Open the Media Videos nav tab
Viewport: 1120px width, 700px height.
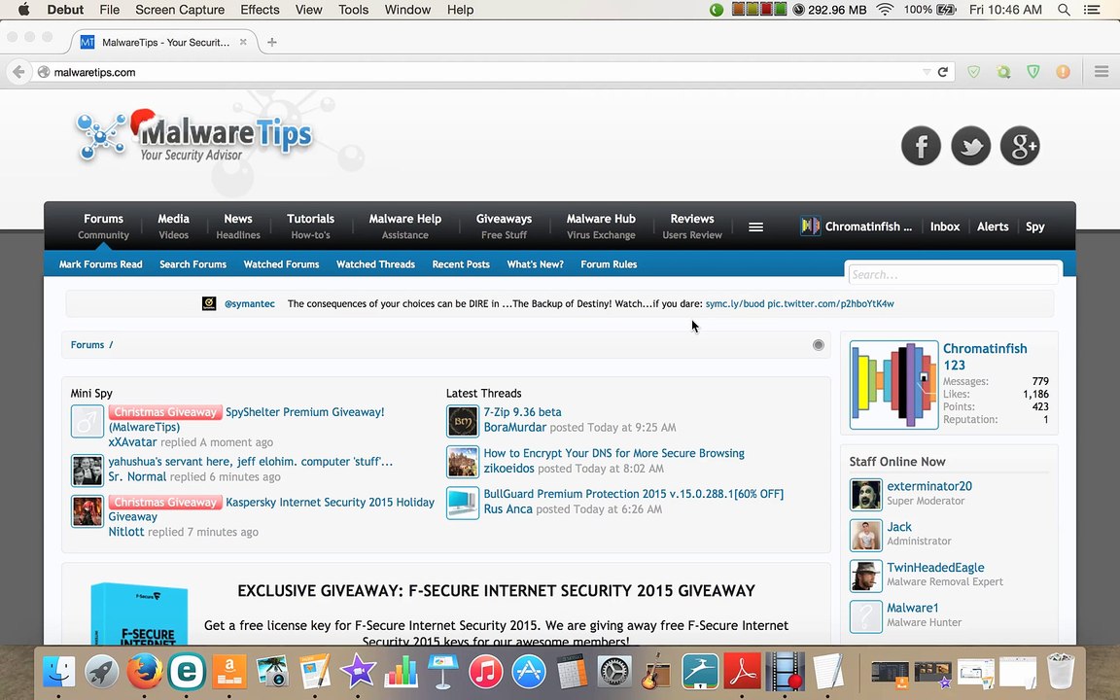[x=174, y=226]
